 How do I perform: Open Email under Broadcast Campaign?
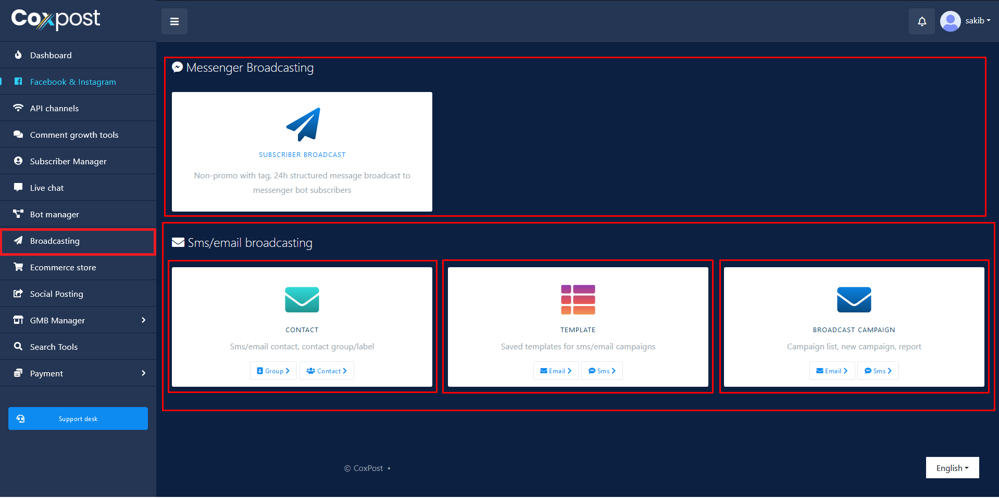(832, 371)
